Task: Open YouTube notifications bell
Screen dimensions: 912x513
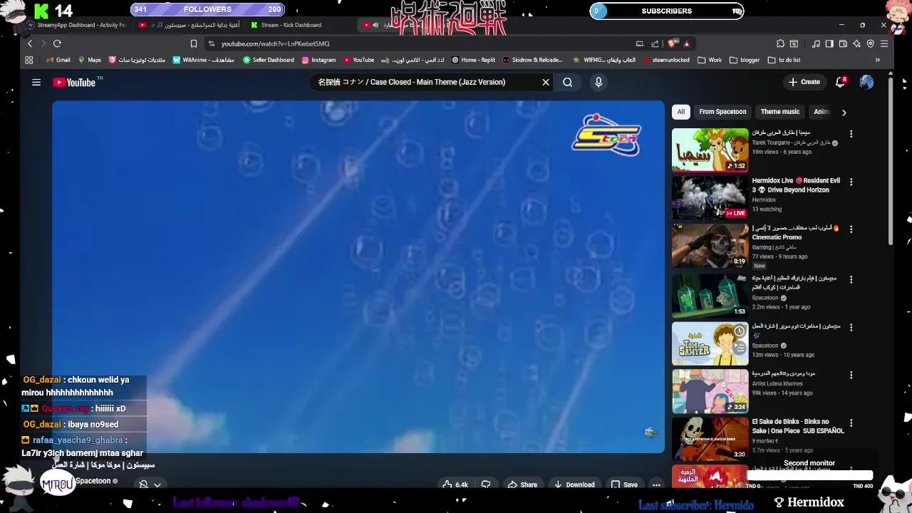Action: coord(841,82)
